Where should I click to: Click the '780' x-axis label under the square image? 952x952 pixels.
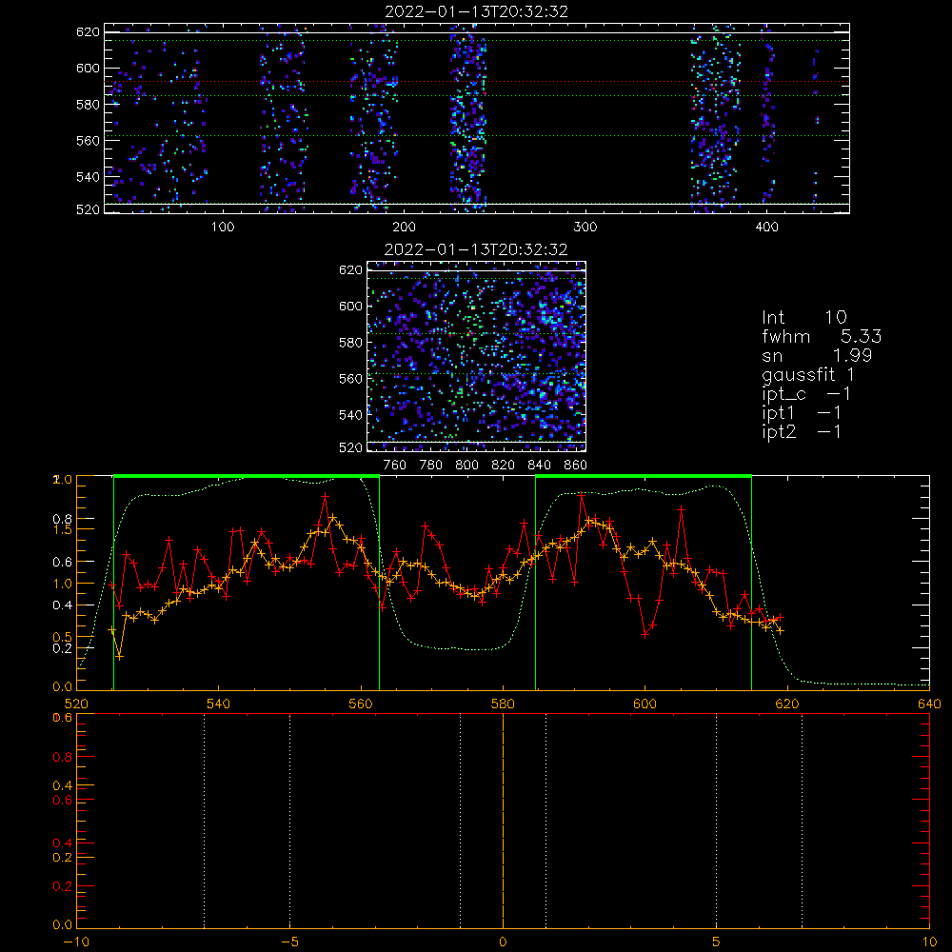coord(431,466)
